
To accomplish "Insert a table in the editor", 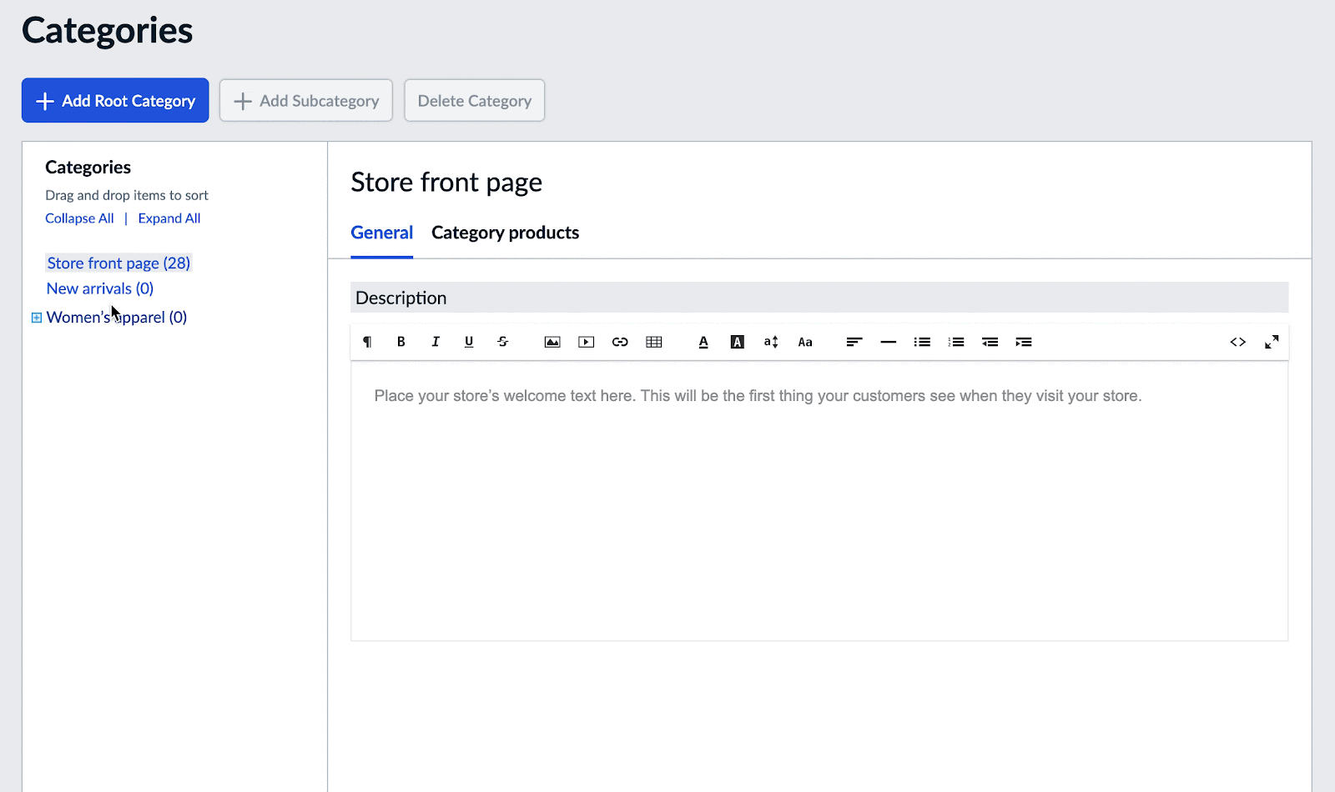I will coord(654,342).
